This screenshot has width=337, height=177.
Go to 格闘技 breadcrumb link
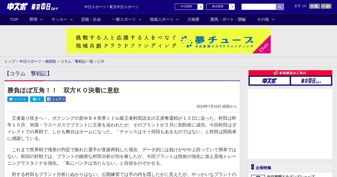(x=51, y=62)
